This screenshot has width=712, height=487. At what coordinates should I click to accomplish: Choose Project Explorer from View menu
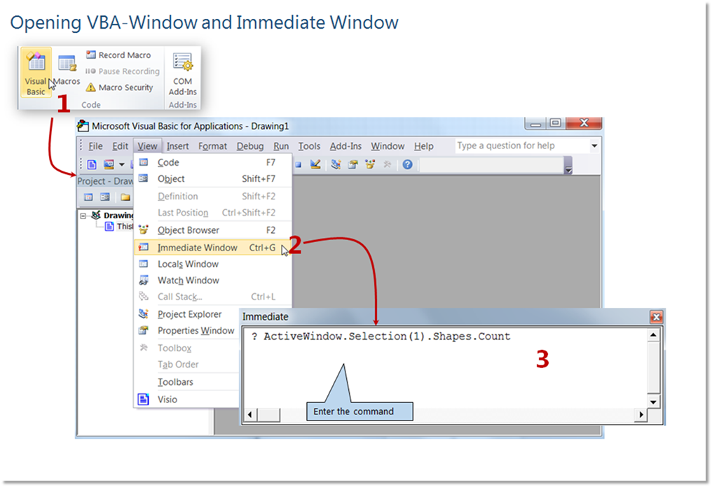coord(188,314)
